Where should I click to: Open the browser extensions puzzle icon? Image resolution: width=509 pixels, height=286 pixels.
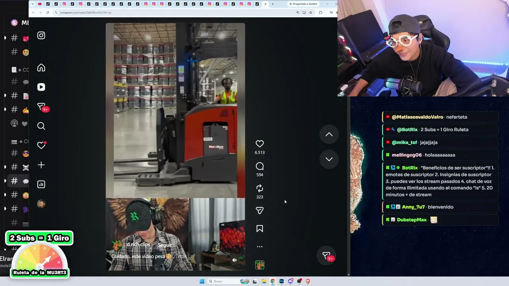pyautogui.click(x=321, y=12)
